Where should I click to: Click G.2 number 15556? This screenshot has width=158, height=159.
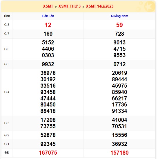tap(119, 135)
